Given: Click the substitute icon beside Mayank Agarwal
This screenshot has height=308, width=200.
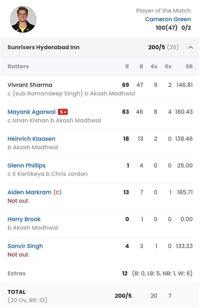Looking at the screenshot, I should [63, 112].
